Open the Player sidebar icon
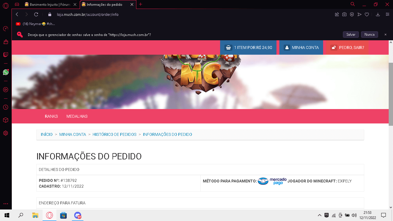 coord(5,89)
